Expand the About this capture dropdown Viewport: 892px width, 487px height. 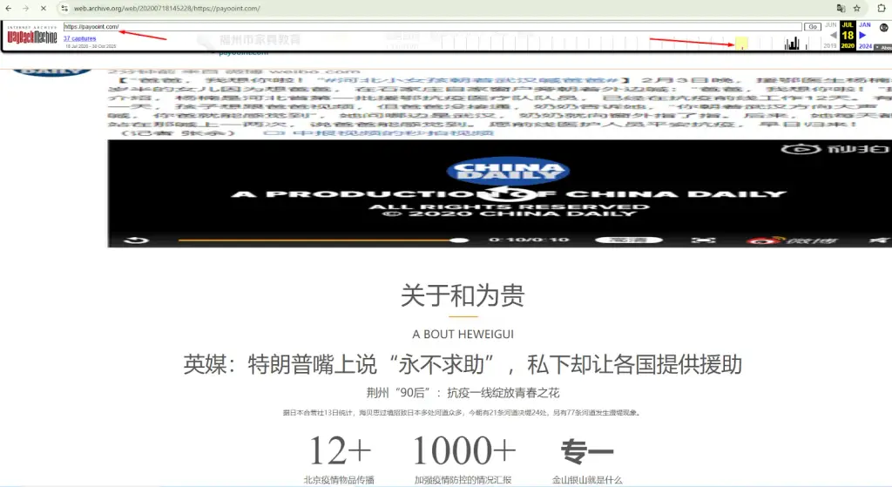click(883, 47)
